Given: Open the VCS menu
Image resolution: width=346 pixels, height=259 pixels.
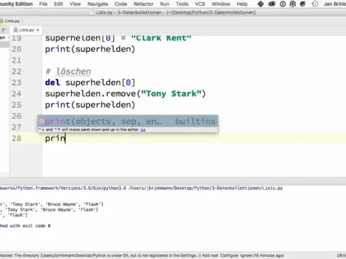Looking at the screenshot, I should coord(200,4).
